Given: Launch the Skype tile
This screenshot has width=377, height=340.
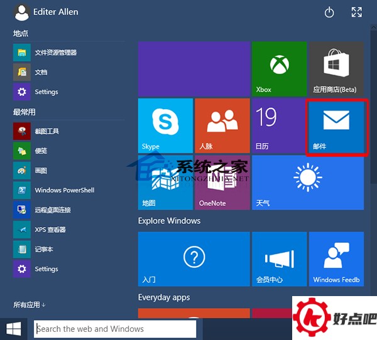Looking at the screenshot, I should click(165, 125).
